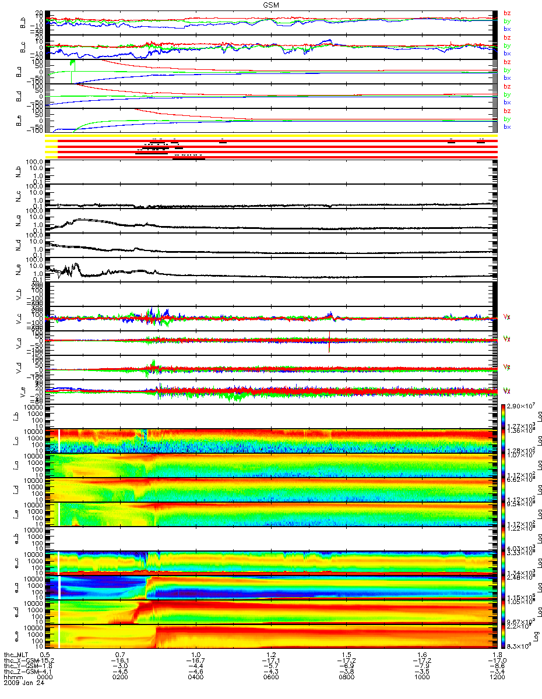Click the 1200 time tick label

point(498,676)
